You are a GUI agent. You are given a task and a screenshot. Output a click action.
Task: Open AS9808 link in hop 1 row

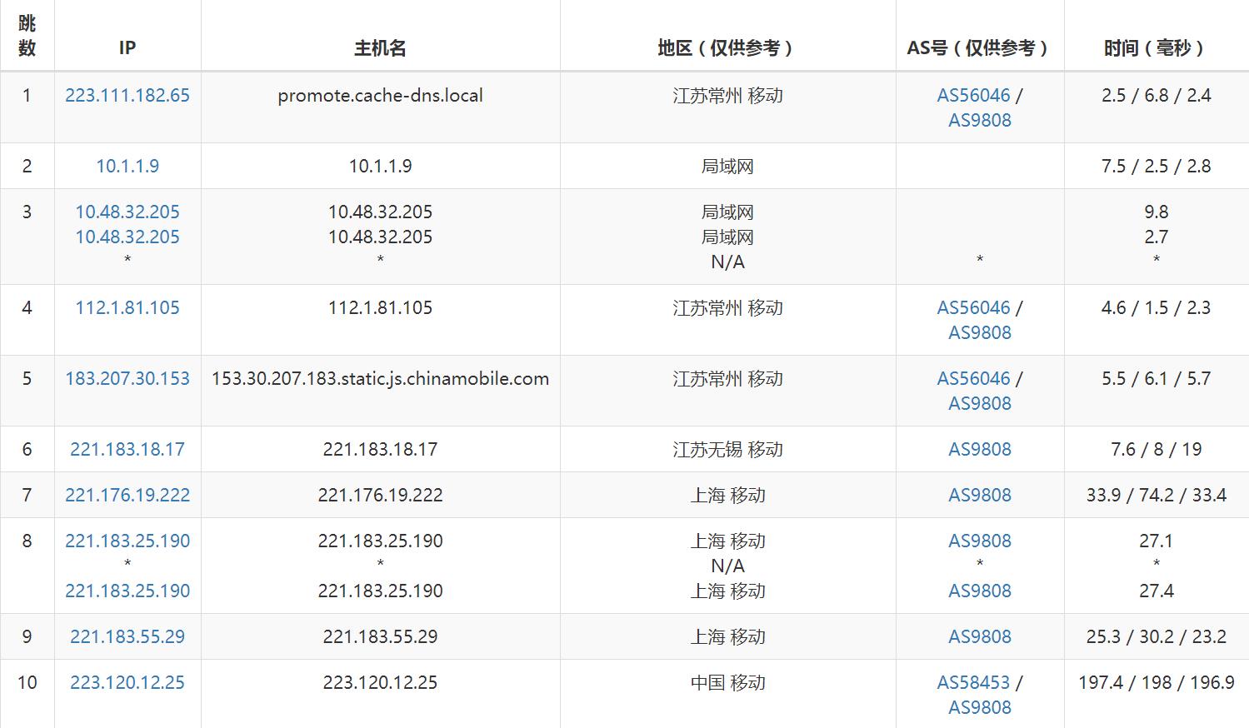tap(980, 120)
